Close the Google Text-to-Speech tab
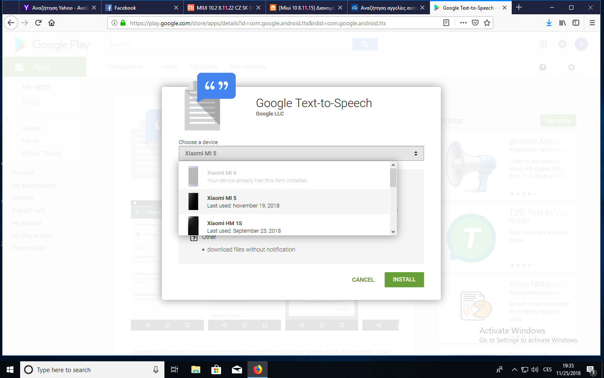 tap(505, 8)
